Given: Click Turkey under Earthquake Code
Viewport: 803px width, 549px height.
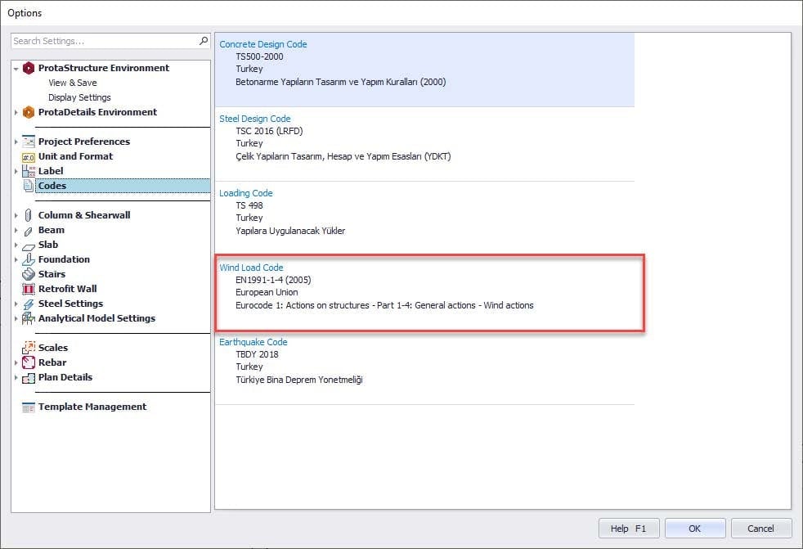Looking at the screenshot, I should click(249, 367).
